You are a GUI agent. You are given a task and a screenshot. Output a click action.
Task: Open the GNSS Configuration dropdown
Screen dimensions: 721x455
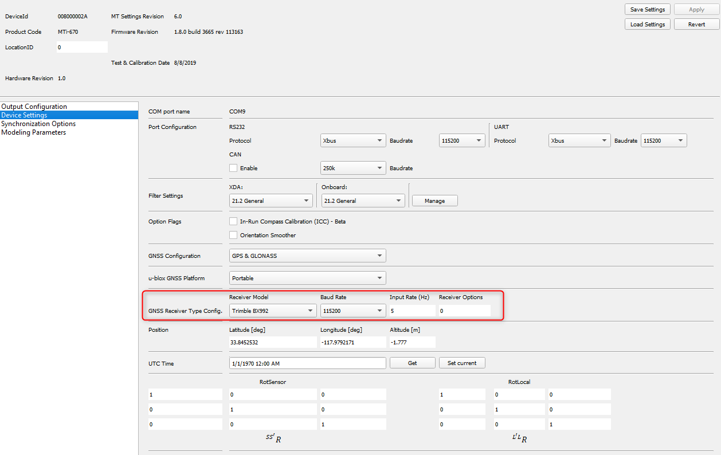307,255
